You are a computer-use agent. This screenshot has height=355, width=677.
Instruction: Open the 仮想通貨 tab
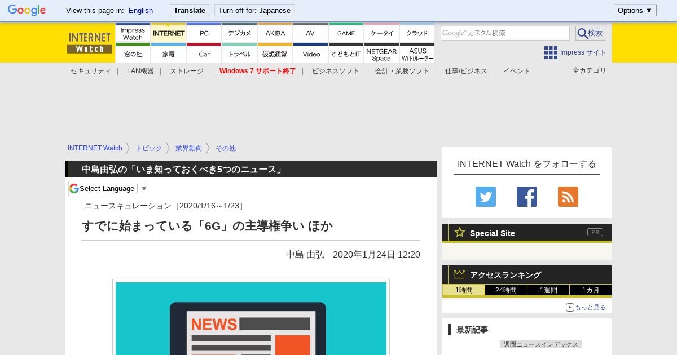(275, 54)
